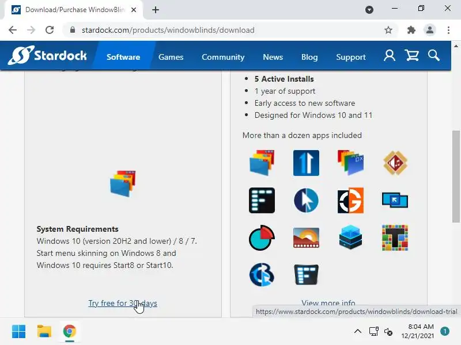The height and width of the screenshot is (345, 461).
Task: Close the Download/Purchase WindowBlinds tab
Action: click(134, 10)
